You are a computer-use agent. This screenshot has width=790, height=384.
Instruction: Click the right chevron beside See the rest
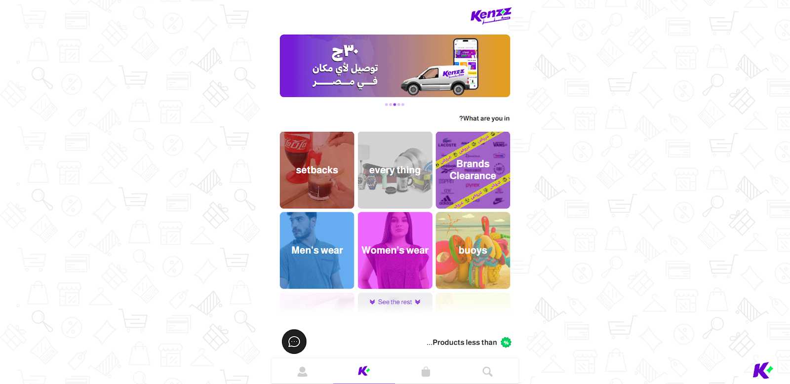point(418,302)
